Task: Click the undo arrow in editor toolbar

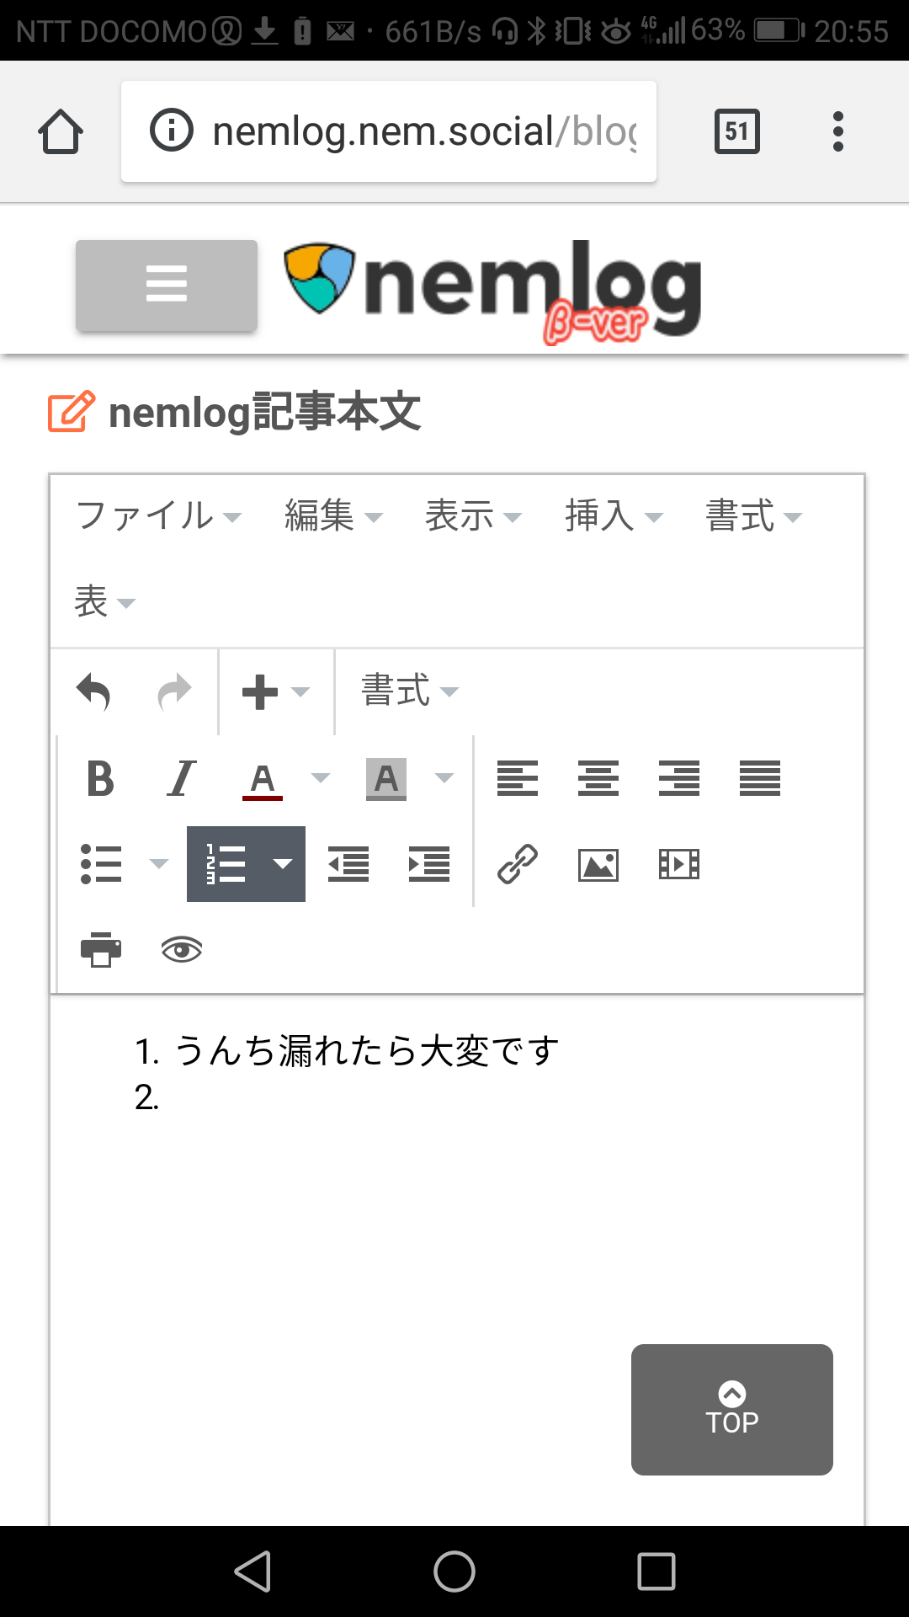Action: click(93, 692)
